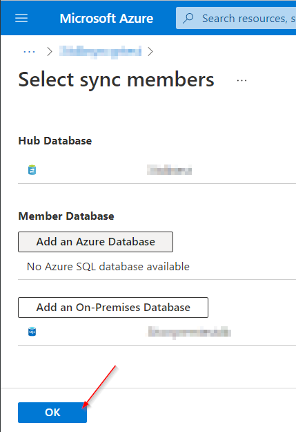
Task: Click the on-premises SQL database icon
Action: pyautogui.click(x=32, y=332)
